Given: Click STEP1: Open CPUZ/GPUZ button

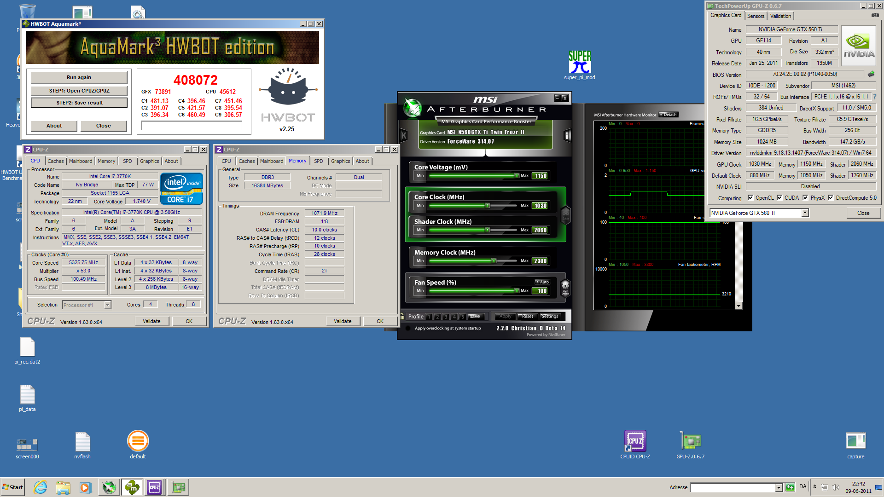Looking at the screenshot, I should 79,91.
